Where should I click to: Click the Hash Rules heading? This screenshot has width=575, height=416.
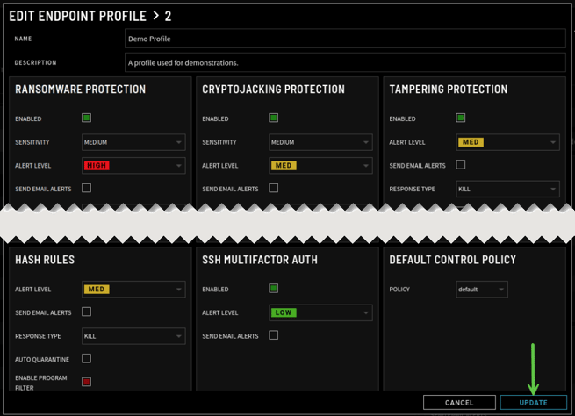pyautogui.click(x=45, y=260)
